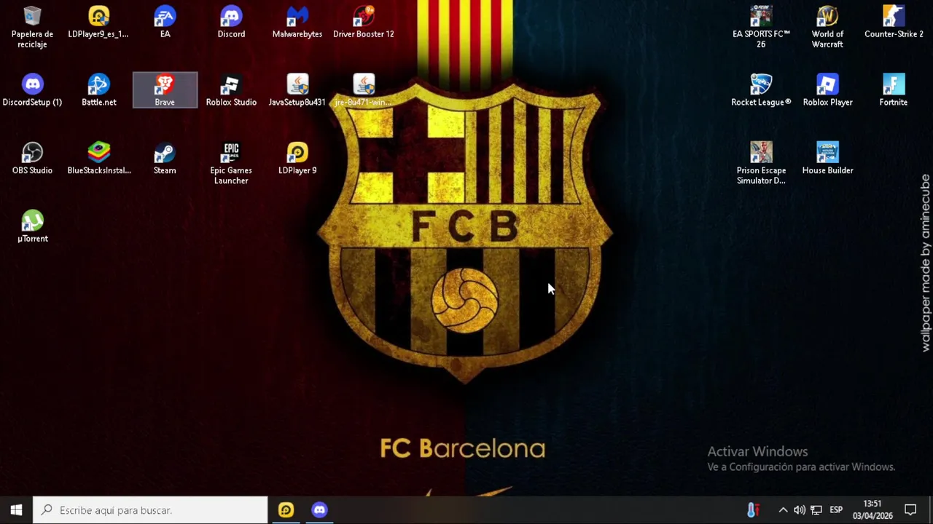This screenshot has width=933, height=524.
Task: Click the taskbar search box
Action: coord(151,510)
